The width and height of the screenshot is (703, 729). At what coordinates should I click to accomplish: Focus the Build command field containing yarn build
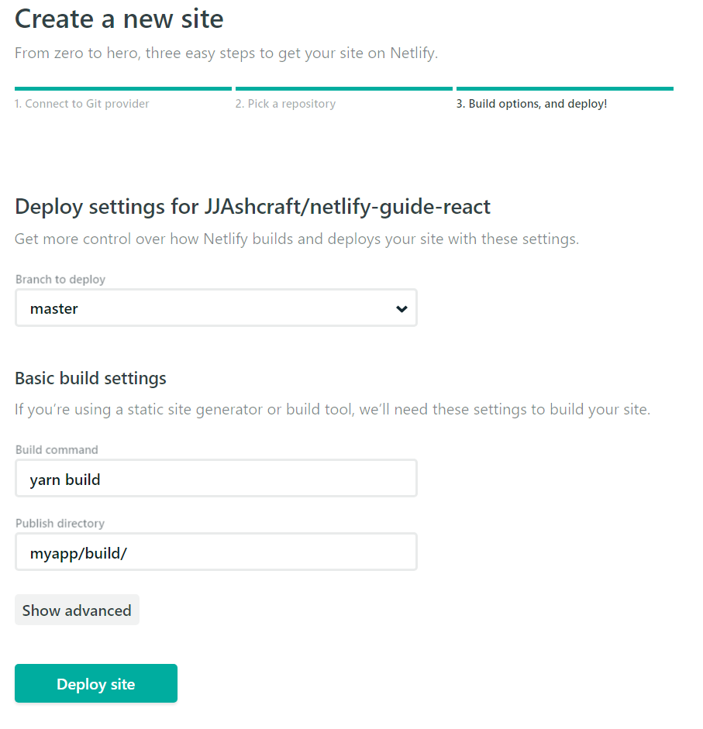point(215,479)
